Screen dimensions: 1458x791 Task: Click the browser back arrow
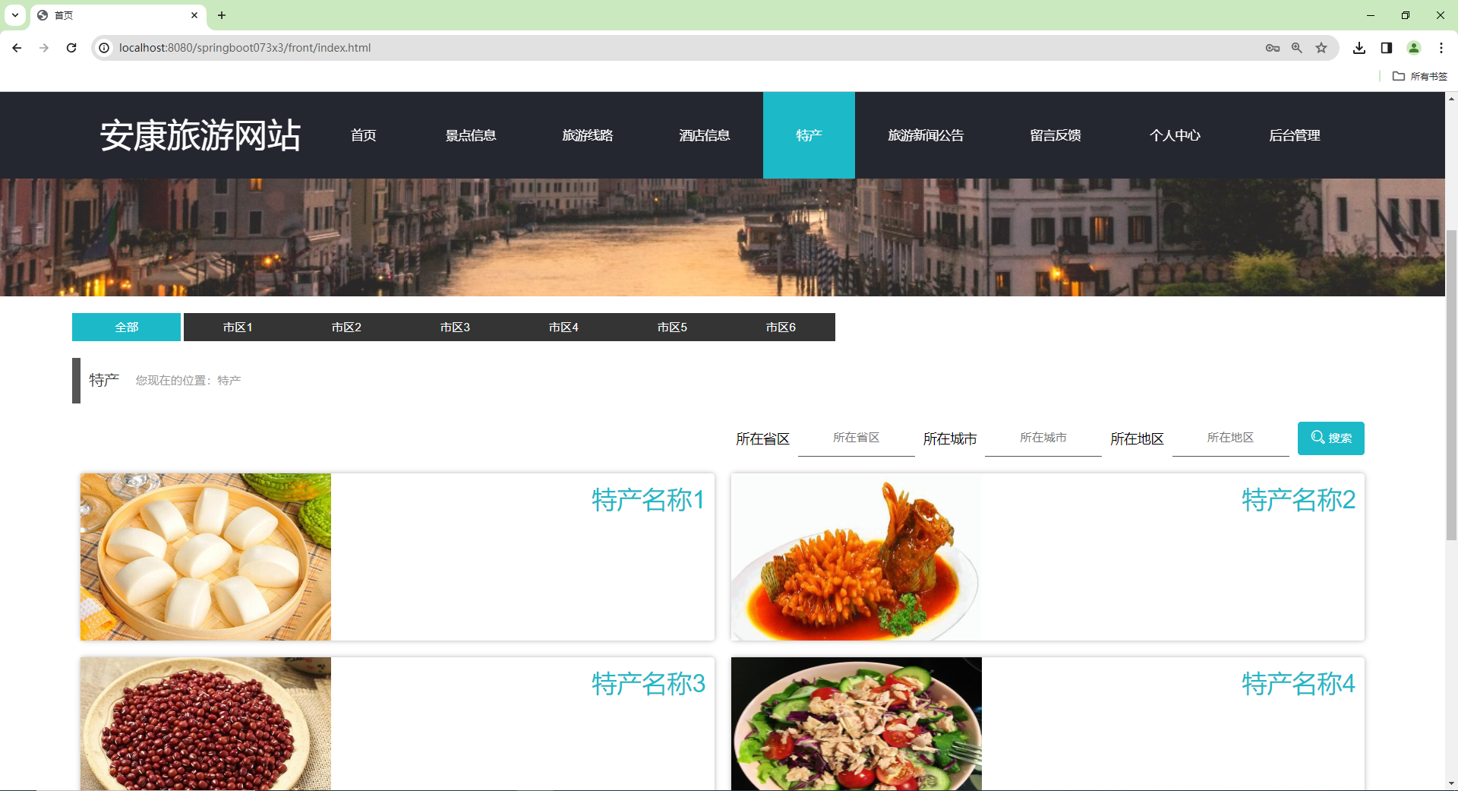coord(17,48)
